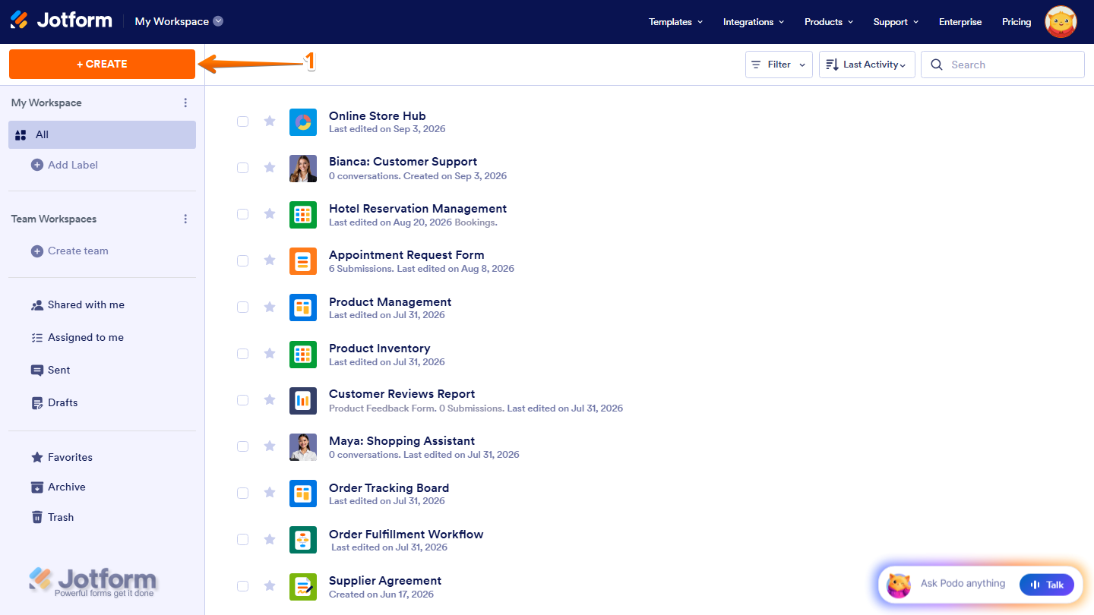Open the Last Activity sort dropdown
The height and width of the screenshot is (615, 1094).
click(867, 65)
